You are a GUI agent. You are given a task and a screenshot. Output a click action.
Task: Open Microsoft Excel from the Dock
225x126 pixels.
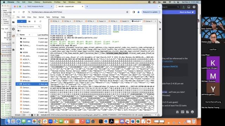138,121
